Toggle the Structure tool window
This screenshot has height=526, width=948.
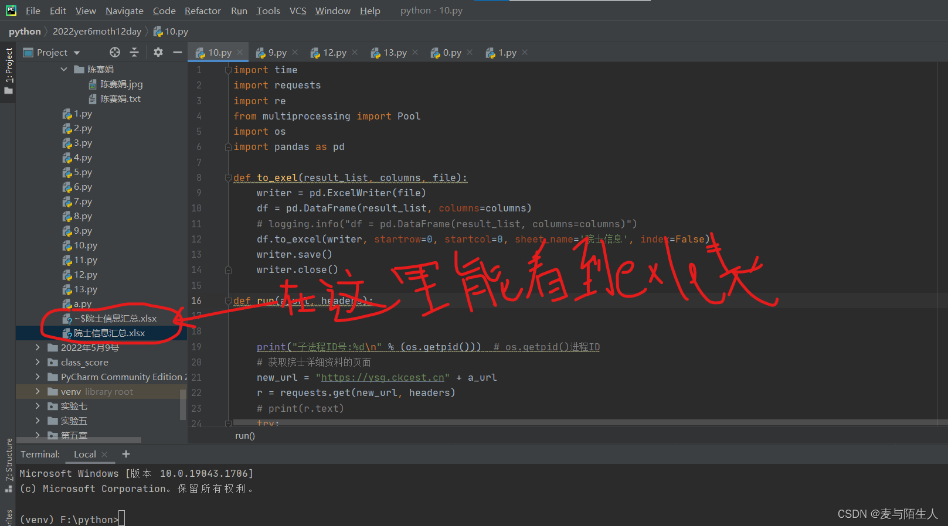point(8,463)
